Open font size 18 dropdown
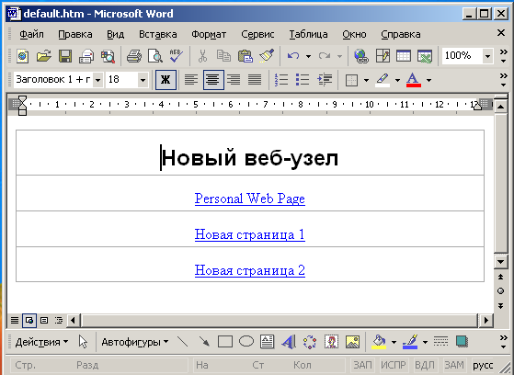Image resolution: width=514 pixels, height=375 pixels. [x=143, y=80]
